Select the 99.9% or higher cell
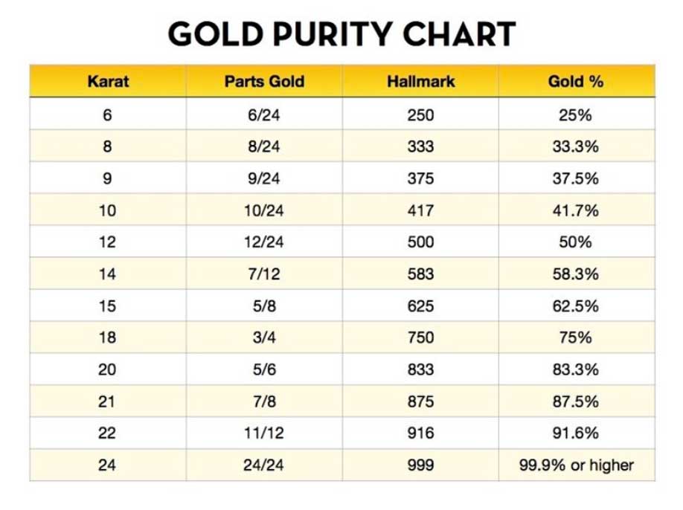This screenshot has height=510, width=683. [x=577, y=465]
